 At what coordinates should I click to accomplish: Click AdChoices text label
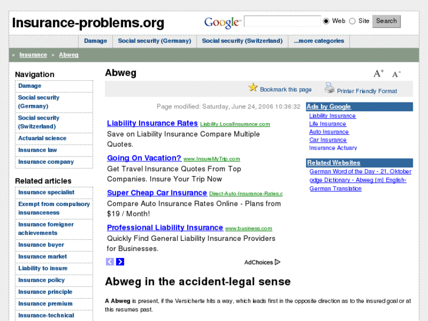pyautogui.click(x=258, y=262)
